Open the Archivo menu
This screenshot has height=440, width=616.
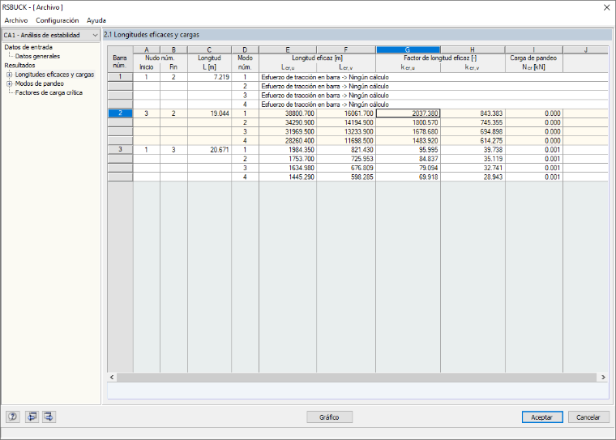tap(16, 20)
